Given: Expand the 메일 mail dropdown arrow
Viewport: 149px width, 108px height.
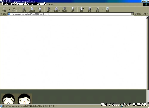Looking at the screenshot, I should pos(84,9).
